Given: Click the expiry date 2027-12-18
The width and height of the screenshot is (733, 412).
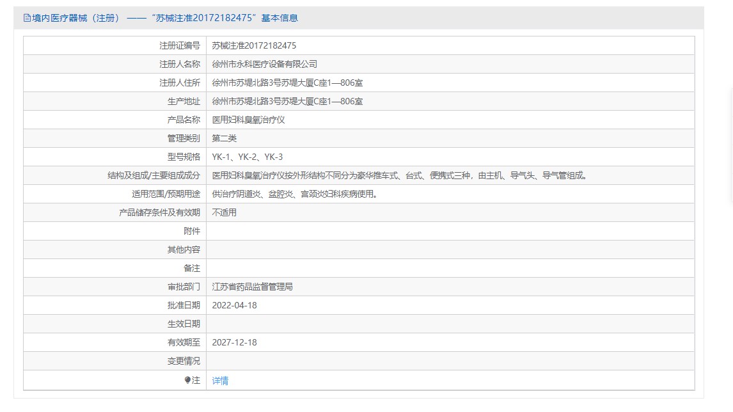Looking at the screenshot, I should coord(234,342).
